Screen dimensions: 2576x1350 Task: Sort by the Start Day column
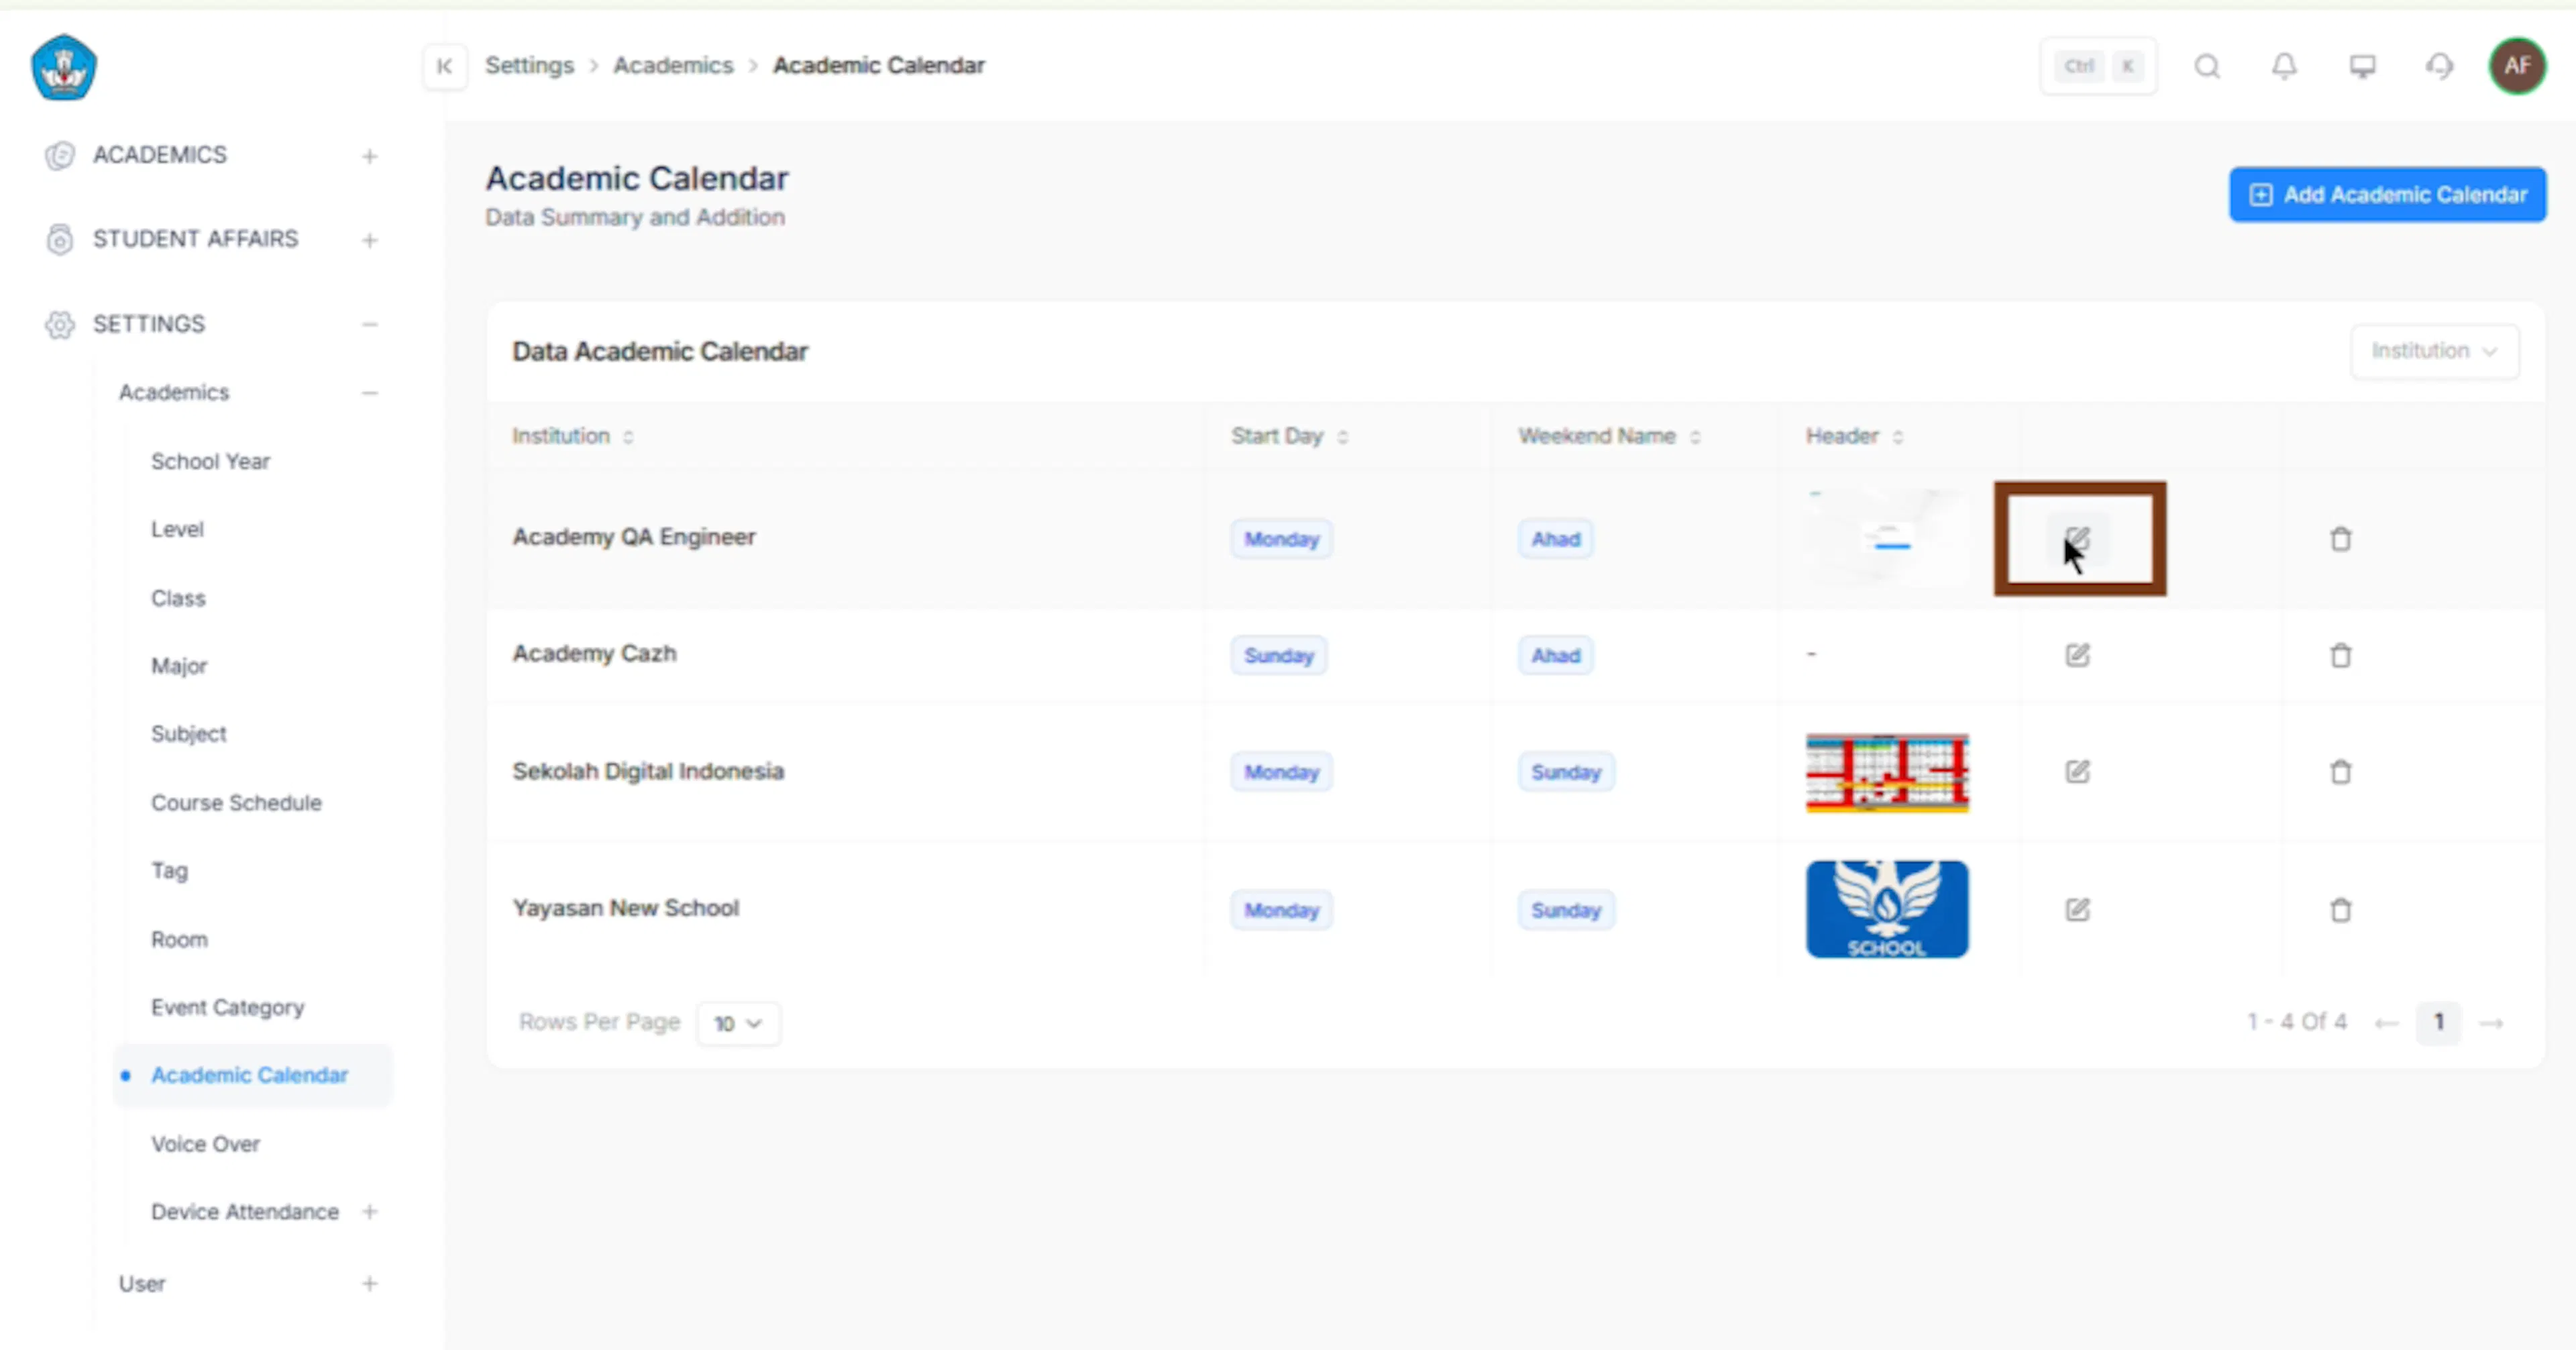tap(1342, 437)
